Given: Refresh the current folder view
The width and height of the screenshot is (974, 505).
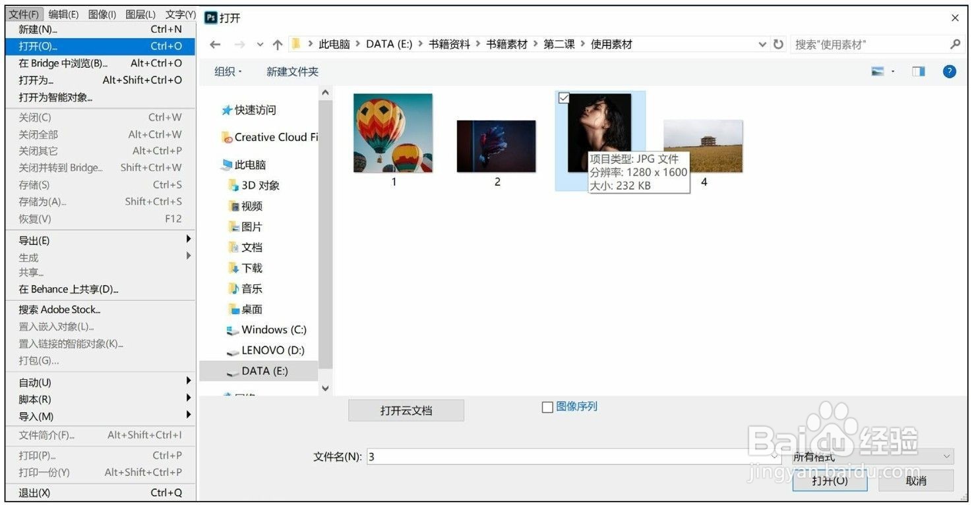Looking at the screenshot, I should pyautogui.click(x=778, y=44).
